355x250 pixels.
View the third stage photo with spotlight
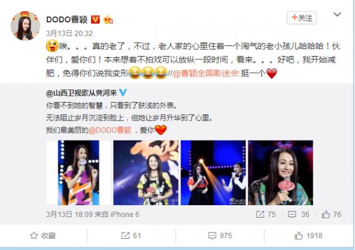click(x=213, y=173)
